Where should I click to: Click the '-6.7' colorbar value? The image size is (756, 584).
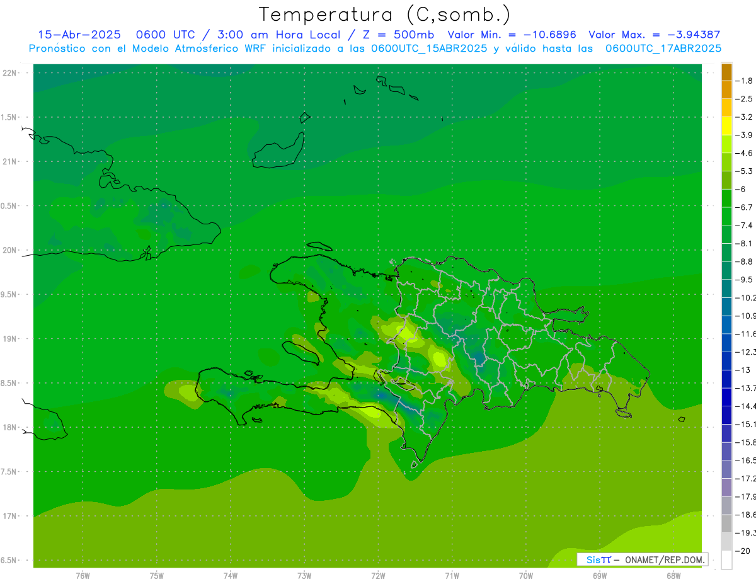click(744, 207)
